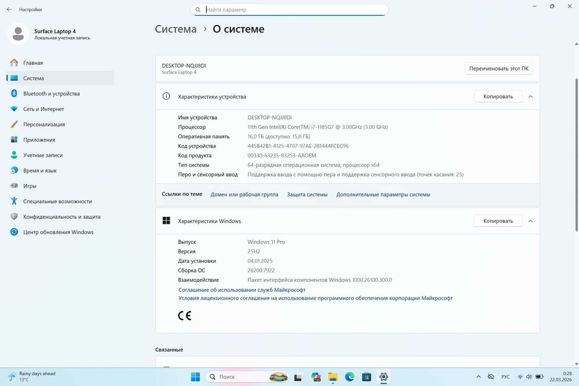Image resolution: width=579 pixels, height=386 pixels.
Task: Open Microsoft Edge on the taskbar
Action: tap(350, 377)
